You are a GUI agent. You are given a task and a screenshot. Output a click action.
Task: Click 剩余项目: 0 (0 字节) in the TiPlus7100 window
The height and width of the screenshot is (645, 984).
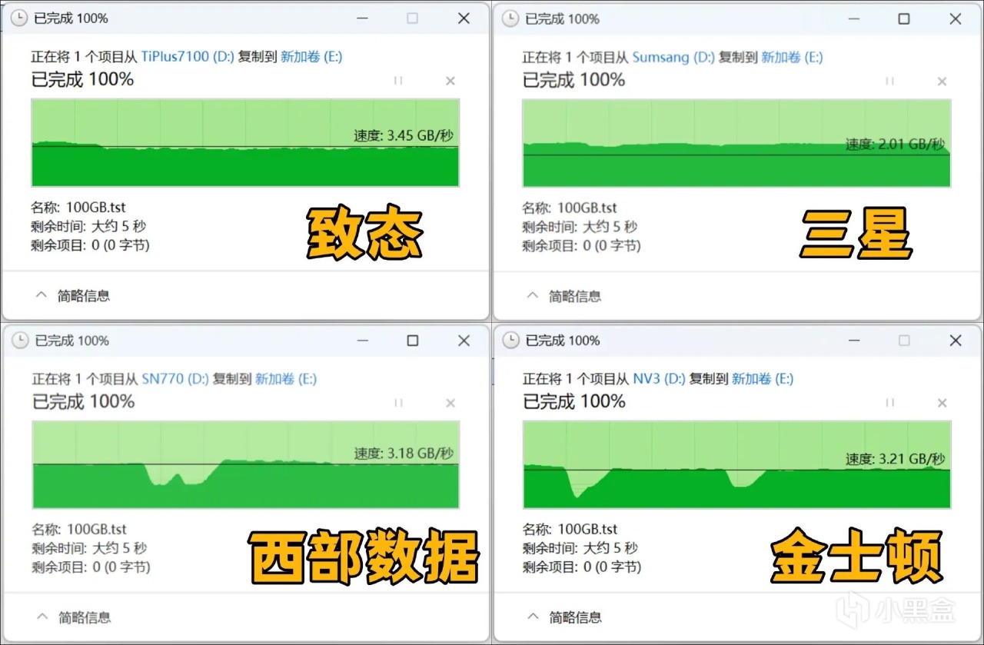tap(91, 245)
